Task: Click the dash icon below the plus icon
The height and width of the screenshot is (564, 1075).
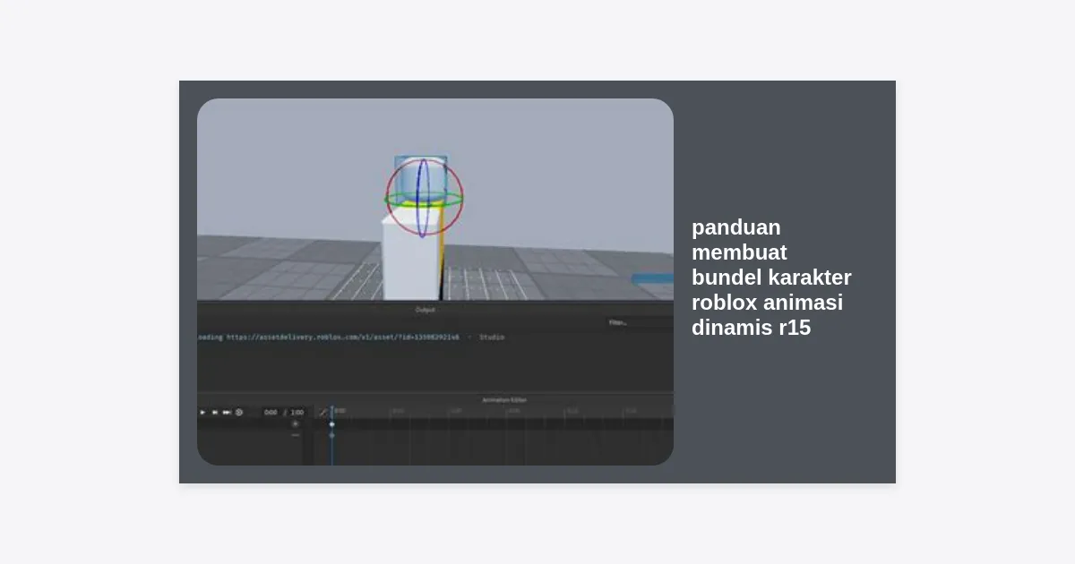Action: [295, 435]
